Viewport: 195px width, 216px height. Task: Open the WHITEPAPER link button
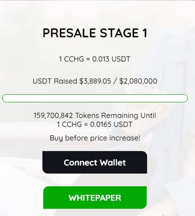(x=95, y=197)
